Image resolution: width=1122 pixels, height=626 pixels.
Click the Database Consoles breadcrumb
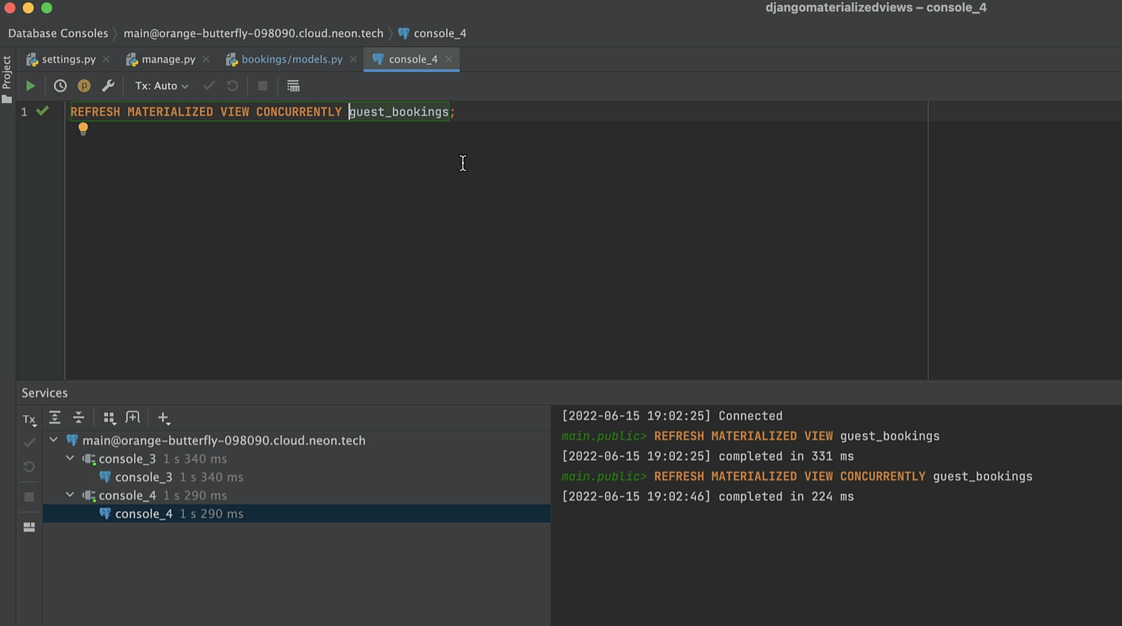coord(58,33)
